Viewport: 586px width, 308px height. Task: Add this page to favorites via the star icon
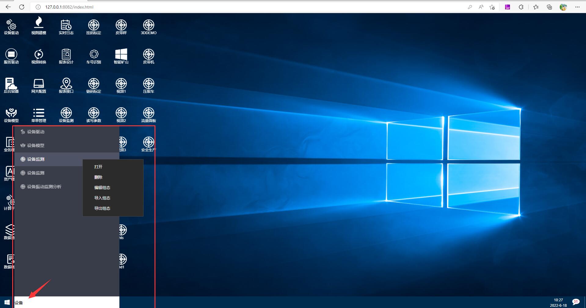coord(492,7)
